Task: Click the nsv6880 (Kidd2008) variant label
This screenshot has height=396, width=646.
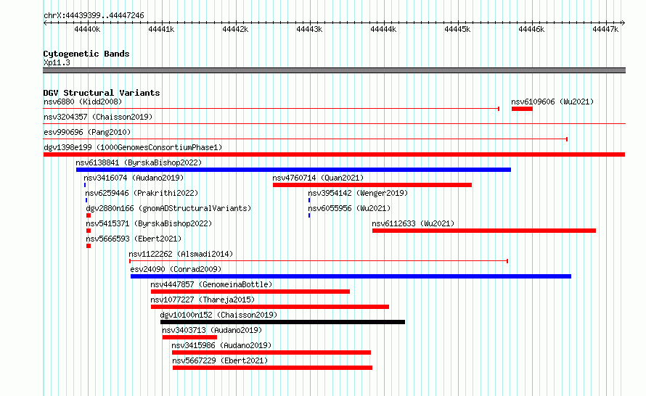Action: point(83,102)
